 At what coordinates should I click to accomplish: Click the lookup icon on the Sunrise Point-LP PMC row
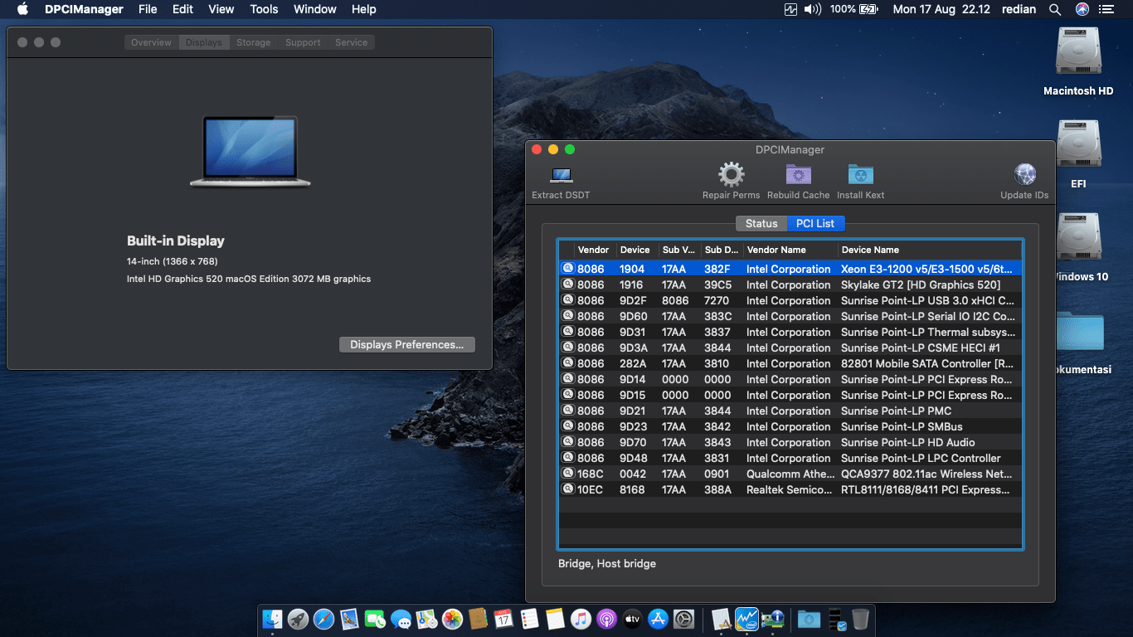[x=568, y=411]
